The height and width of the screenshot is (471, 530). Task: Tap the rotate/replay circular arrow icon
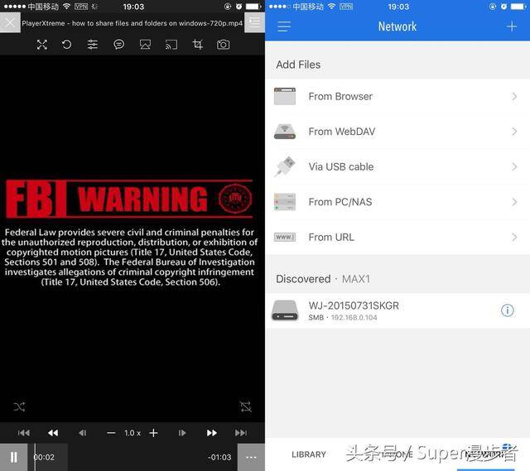66,45
